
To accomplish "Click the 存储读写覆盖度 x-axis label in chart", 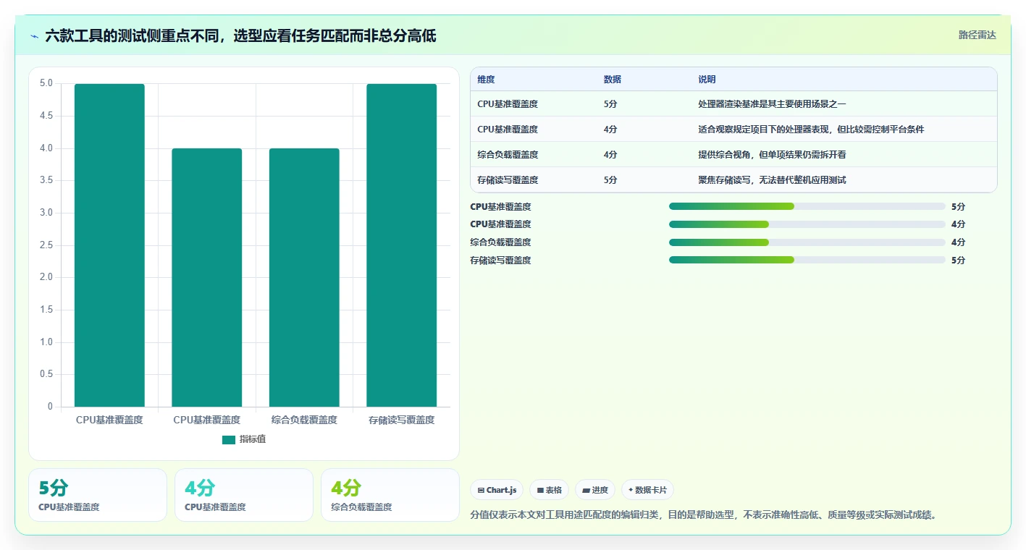I will click(x=401, y=420).
